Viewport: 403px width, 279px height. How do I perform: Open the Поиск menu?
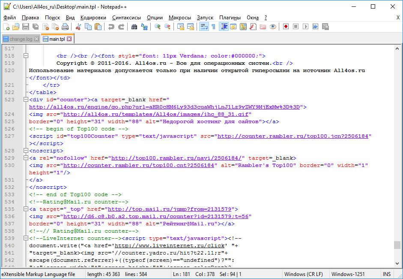coord(52,18)
